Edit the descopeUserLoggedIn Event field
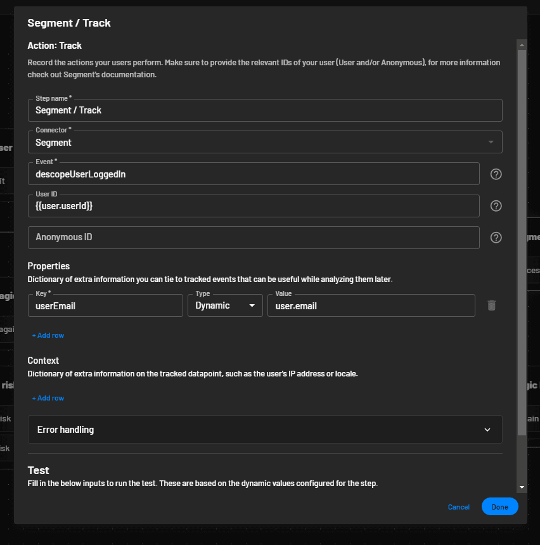The width and height of the screenshot is (540, 545). point(254,174)
